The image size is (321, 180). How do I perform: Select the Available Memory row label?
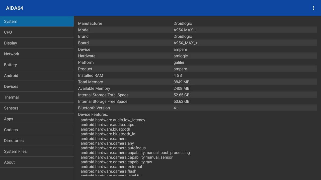94,88
